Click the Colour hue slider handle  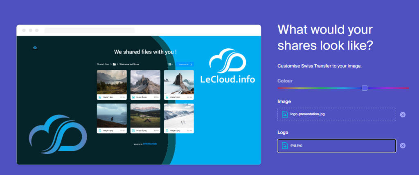tap(365, 88)
